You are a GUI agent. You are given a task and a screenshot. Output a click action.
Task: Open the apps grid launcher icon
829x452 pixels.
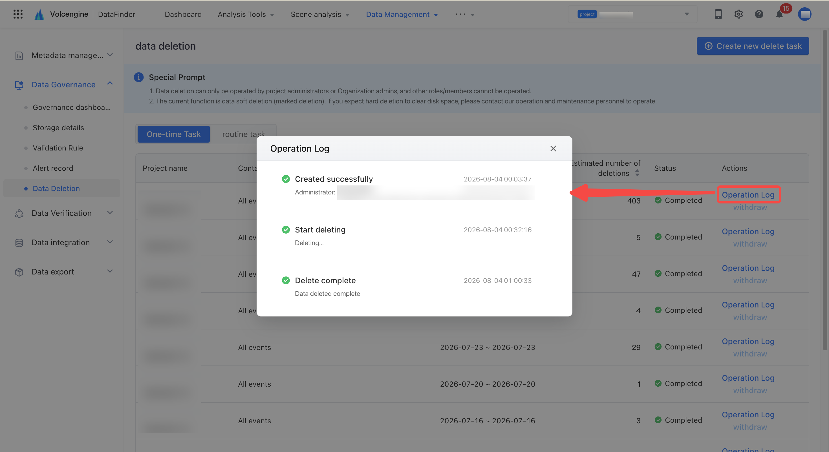(x=18, y=14)
